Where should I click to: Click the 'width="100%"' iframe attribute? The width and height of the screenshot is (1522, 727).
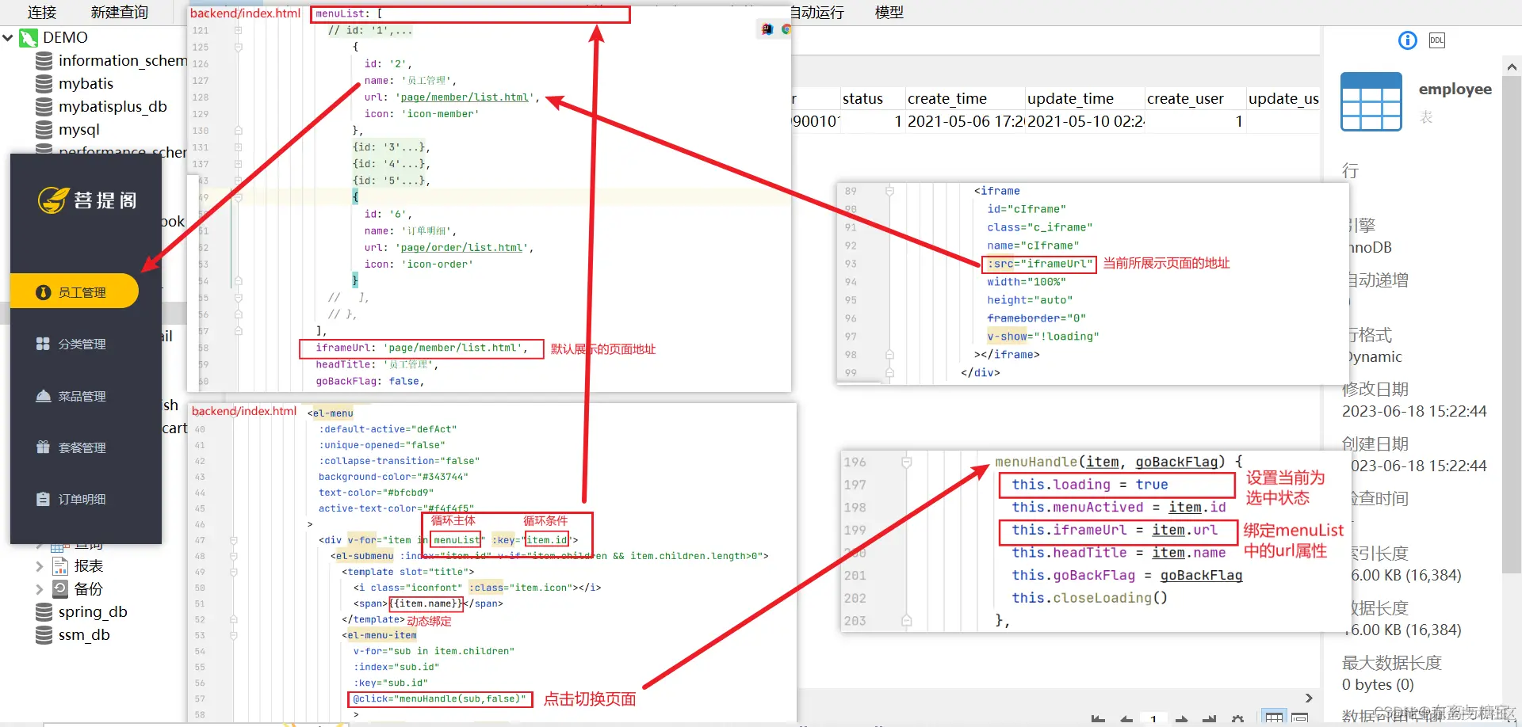(1027, 282)
